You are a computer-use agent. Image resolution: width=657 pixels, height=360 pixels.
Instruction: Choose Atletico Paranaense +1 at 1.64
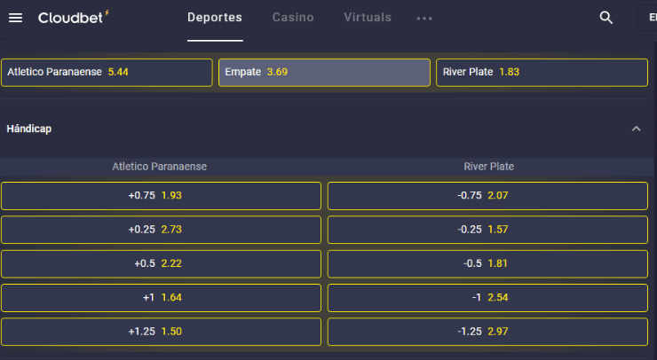point(161,298)
